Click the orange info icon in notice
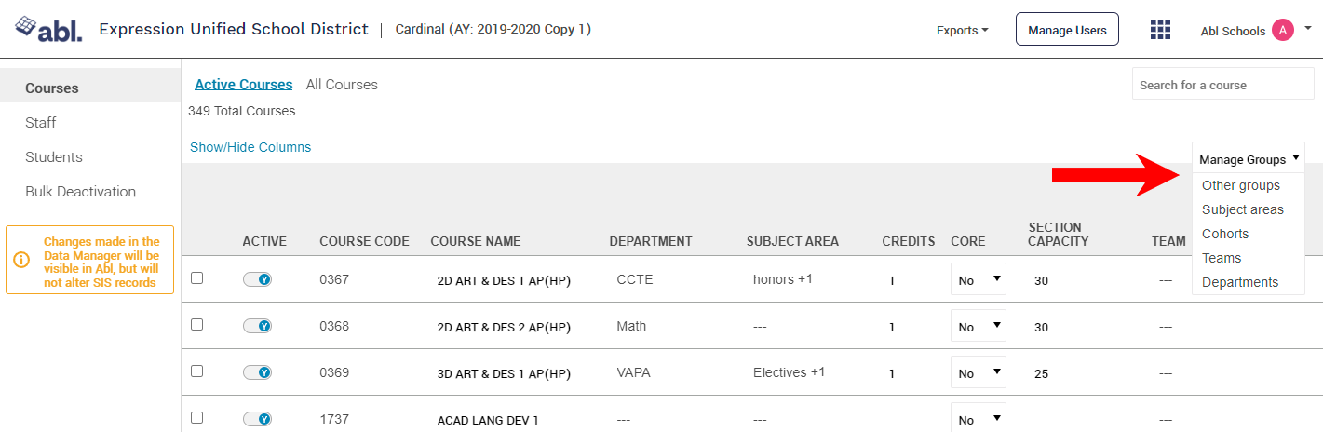 coord(20,260)
